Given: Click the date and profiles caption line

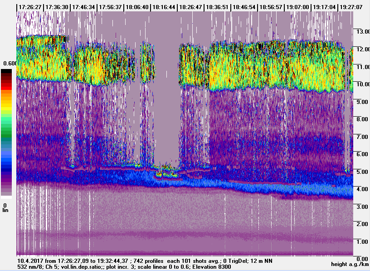Looking at the screenshot, I should (145, 261).
